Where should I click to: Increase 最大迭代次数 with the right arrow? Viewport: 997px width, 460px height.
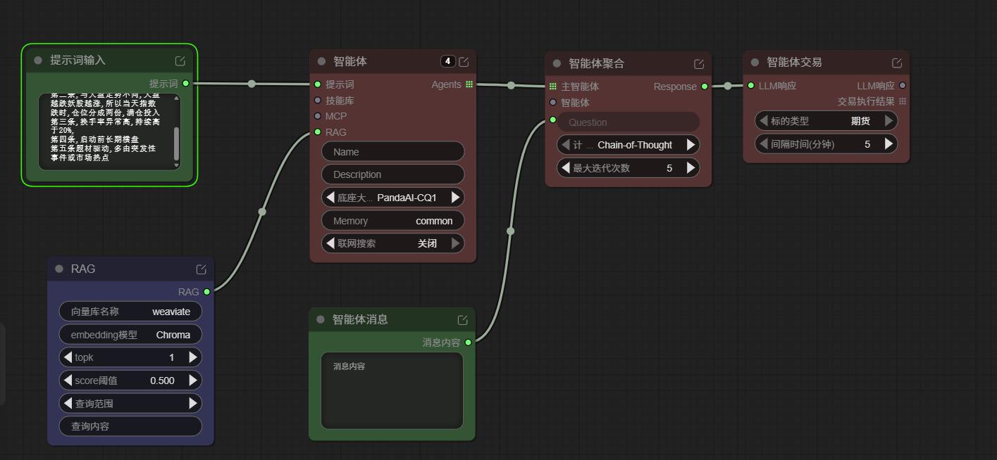[x=691, y=167]
